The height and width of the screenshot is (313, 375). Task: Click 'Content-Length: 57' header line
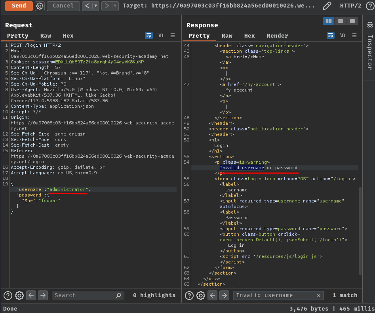(36, 67)
